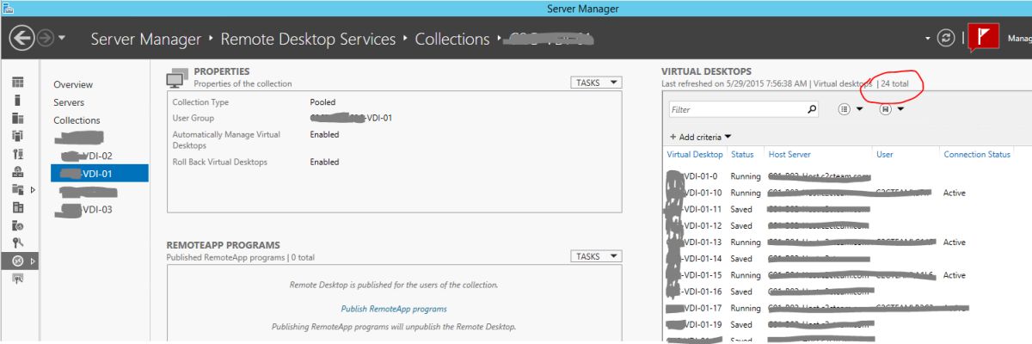Select the VDI-01-17 virtual desktop row
This screenshot has width=1032, height=344.
click(847, 308)
